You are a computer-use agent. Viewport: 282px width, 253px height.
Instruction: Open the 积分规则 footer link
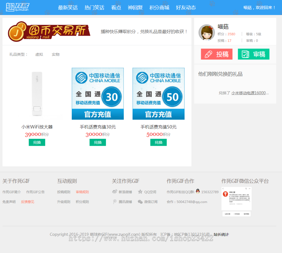pos(82,202)
